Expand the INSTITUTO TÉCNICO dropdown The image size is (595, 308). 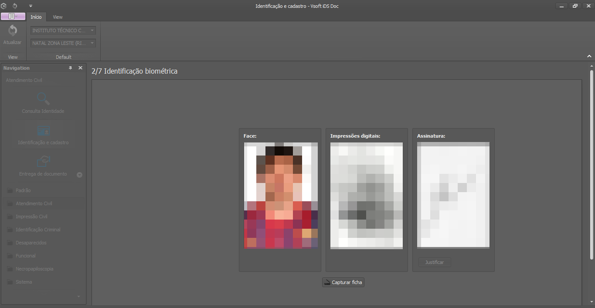pos(92,31)
